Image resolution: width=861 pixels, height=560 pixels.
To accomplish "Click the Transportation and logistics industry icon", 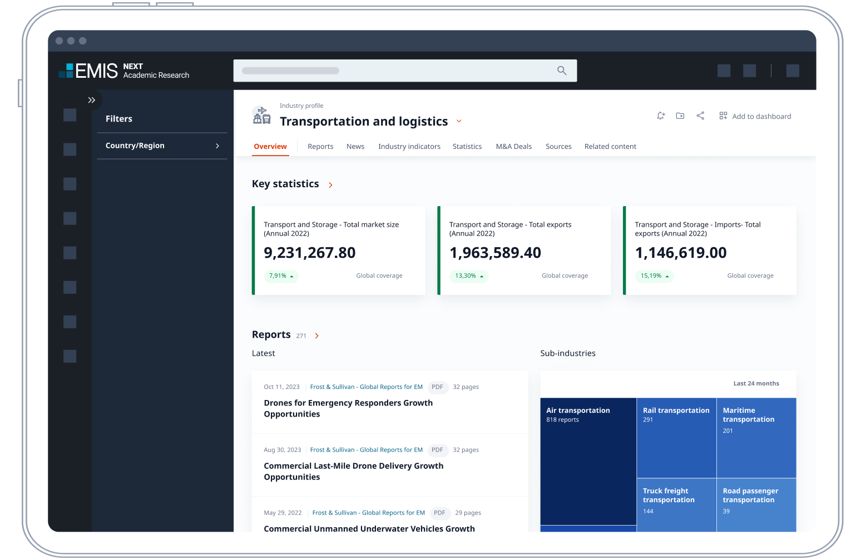I will [x=261, y=116].
